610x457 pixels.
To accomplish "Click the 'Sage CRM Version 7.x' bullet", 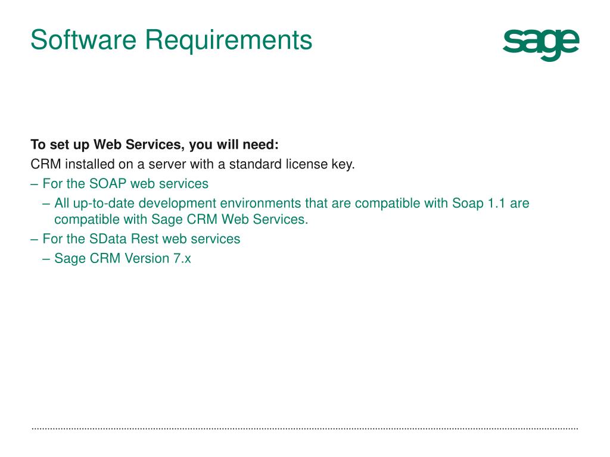I will click(117, 258).
